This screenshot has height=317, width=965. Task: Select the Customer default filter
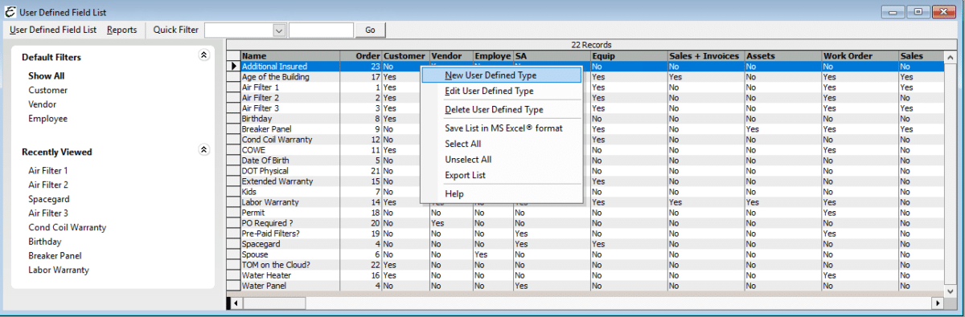[48, 90]
